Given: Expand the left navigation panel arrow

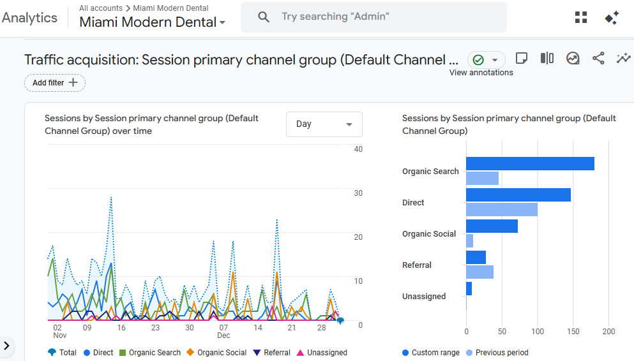Looking at the screenshot, I should pyautogui.click(x=7, y=346).
